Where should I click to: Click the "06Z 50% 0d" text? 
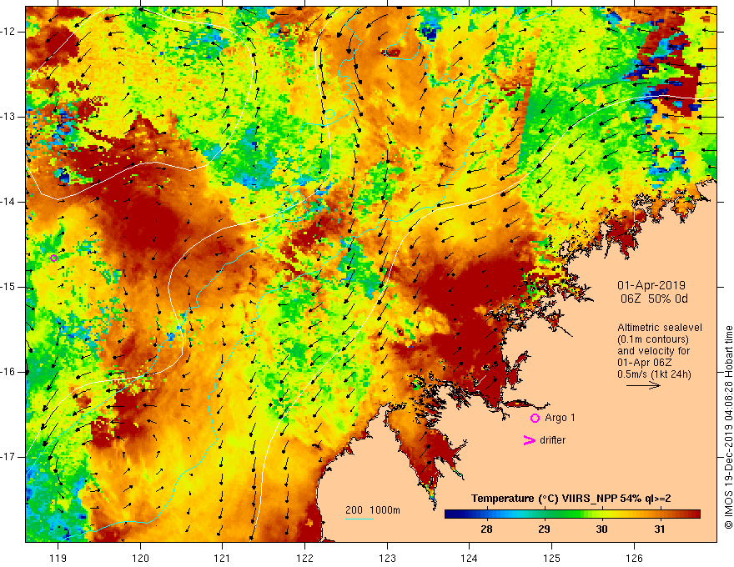click(x=654, y=299)
